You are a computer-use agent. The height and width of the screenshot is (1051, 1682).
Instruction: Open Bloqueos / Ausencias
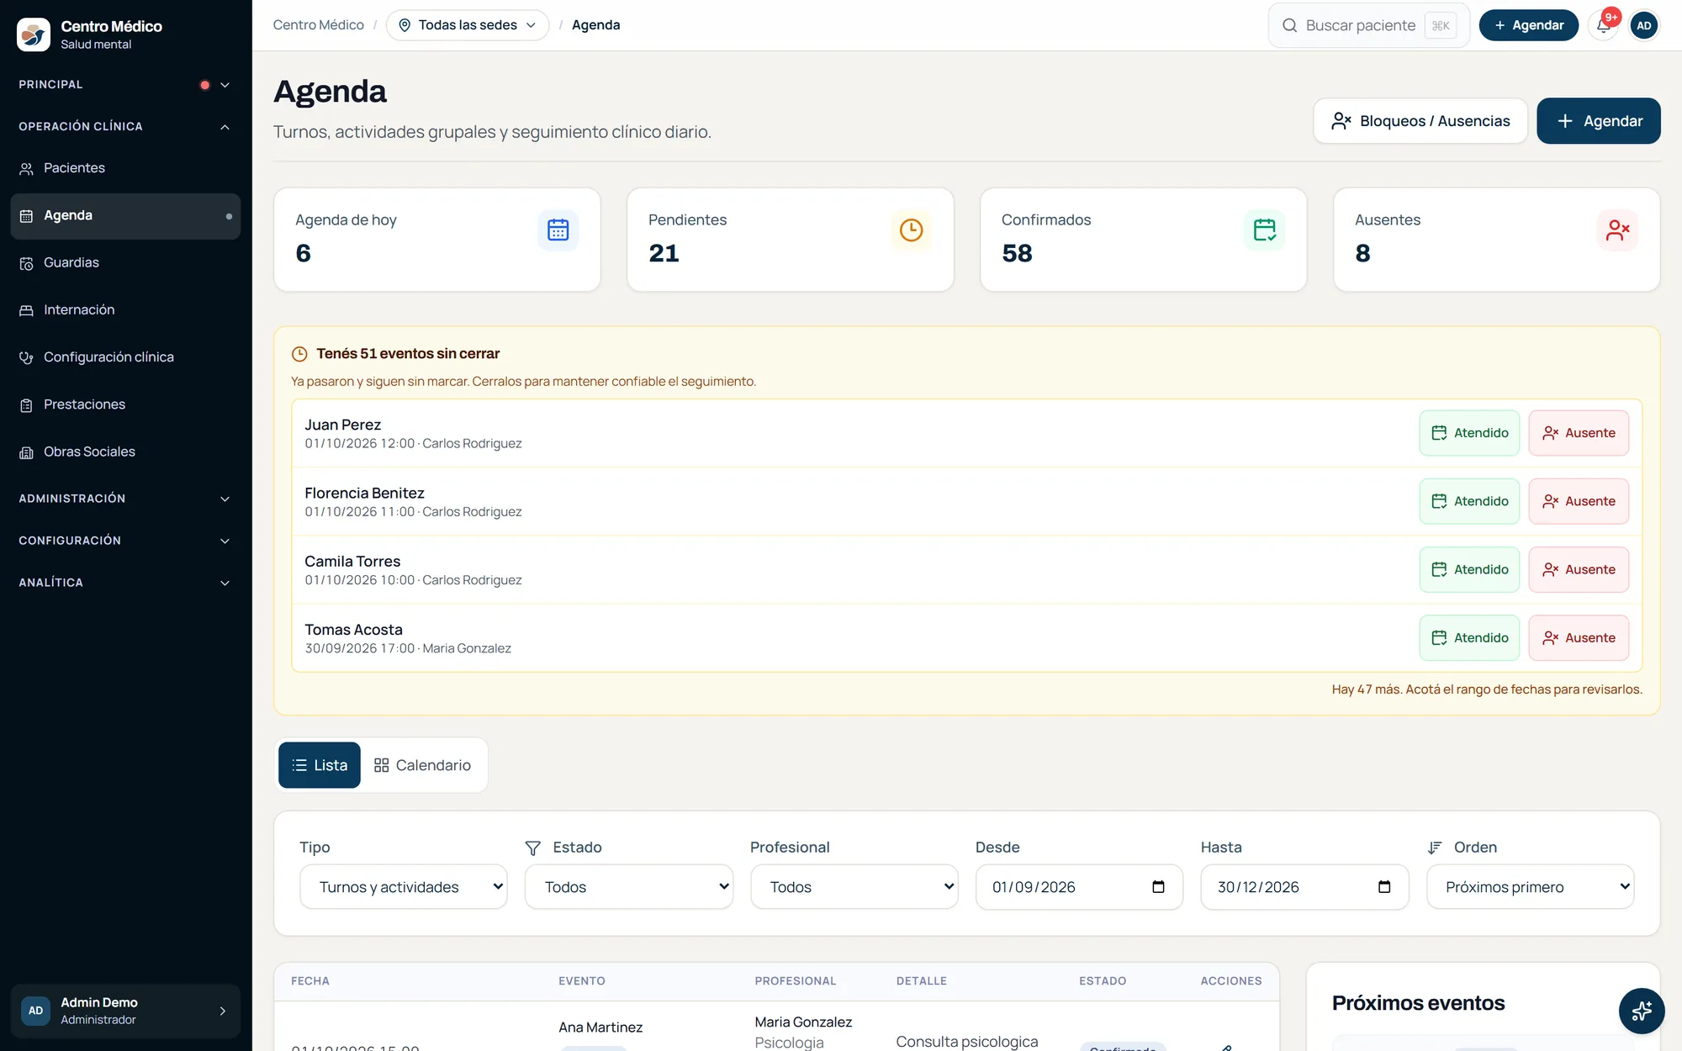point(1420,121)
